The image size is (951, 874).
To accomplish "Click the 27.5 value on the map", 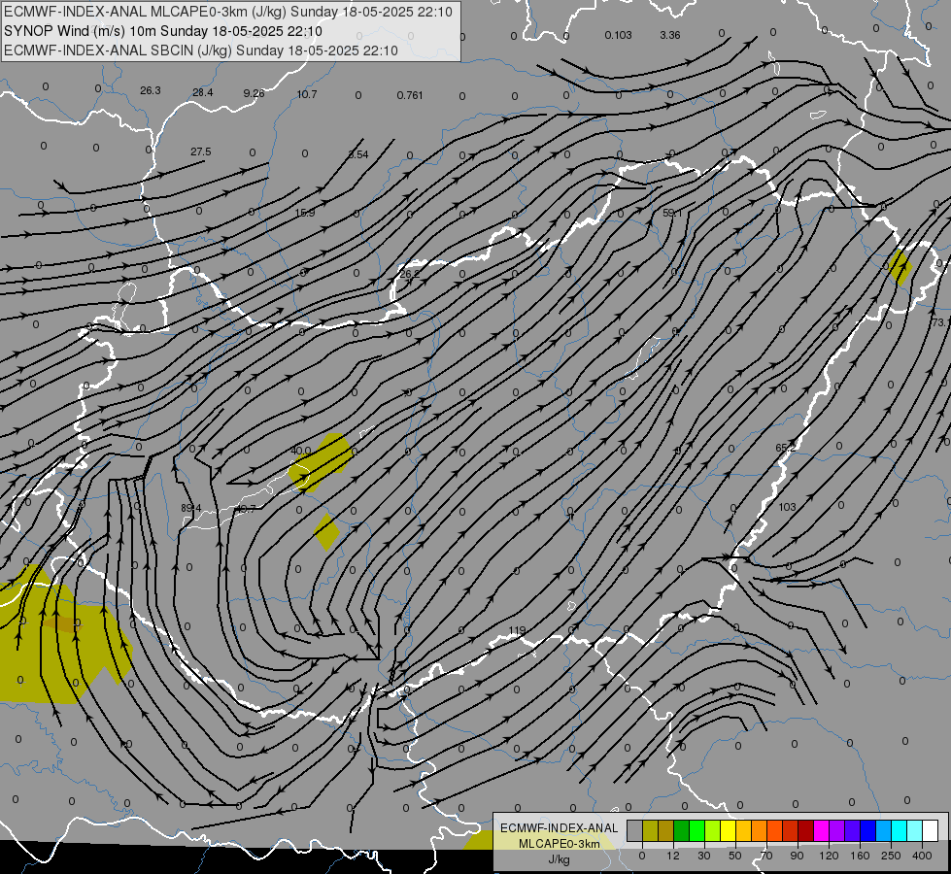I will tap(201, 151).
